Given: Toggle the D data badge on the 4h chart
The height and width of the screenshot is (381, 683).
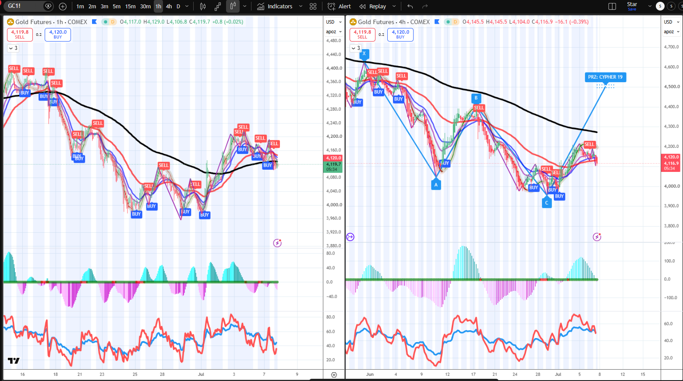Looking at the screenshot, I should (x=455, y=22).
